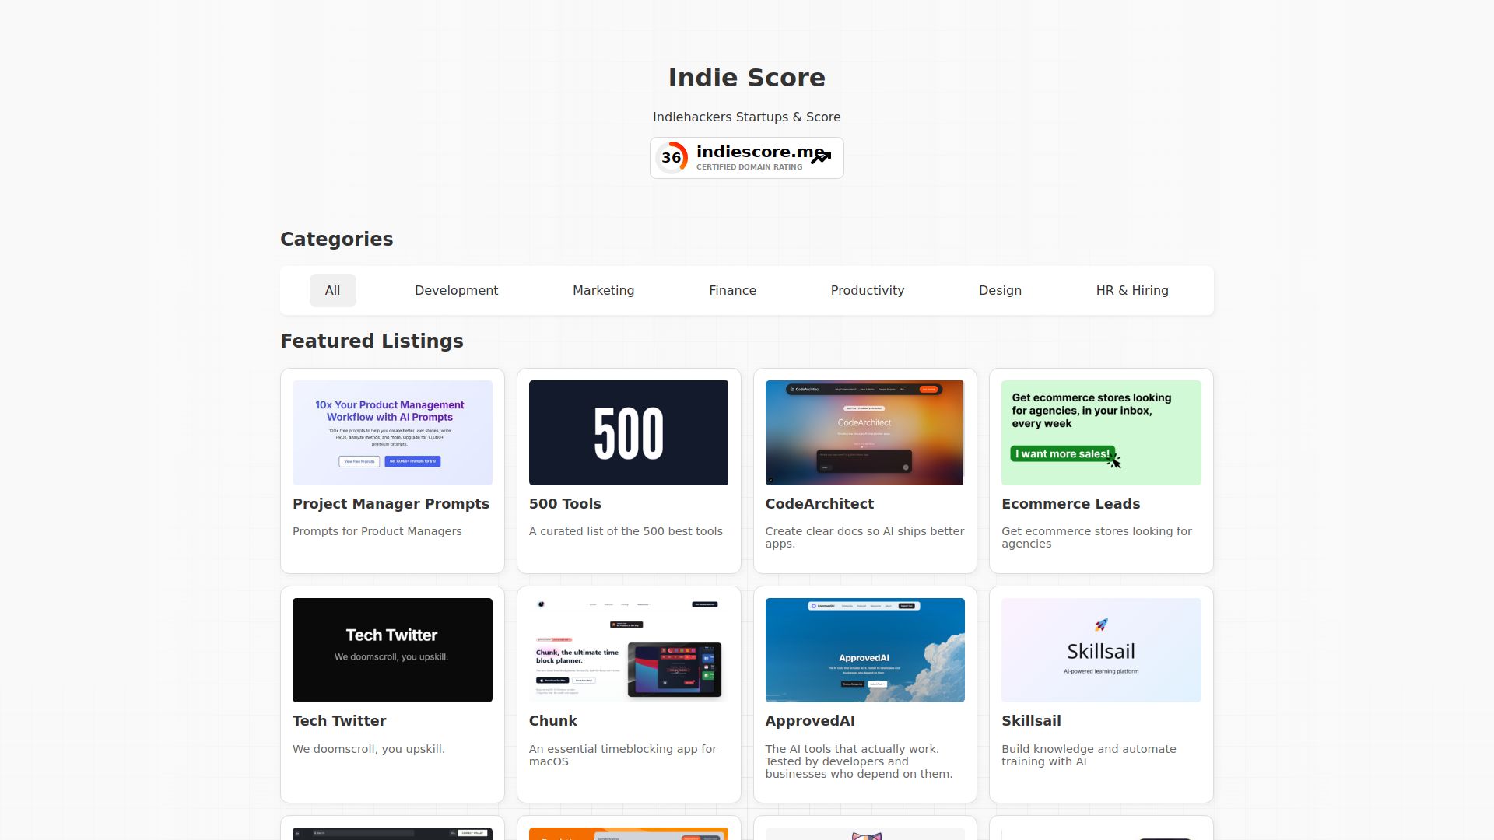1494x840 pixels.
Task: Open the Project Manager Prompts listing
Action: (x=391, y=503)
